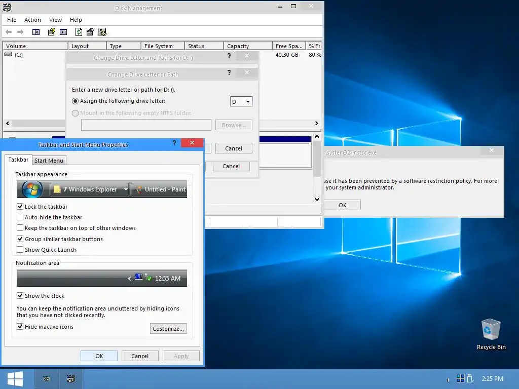Open the Recycle Bin desktop icon

[x=491, y=334]
